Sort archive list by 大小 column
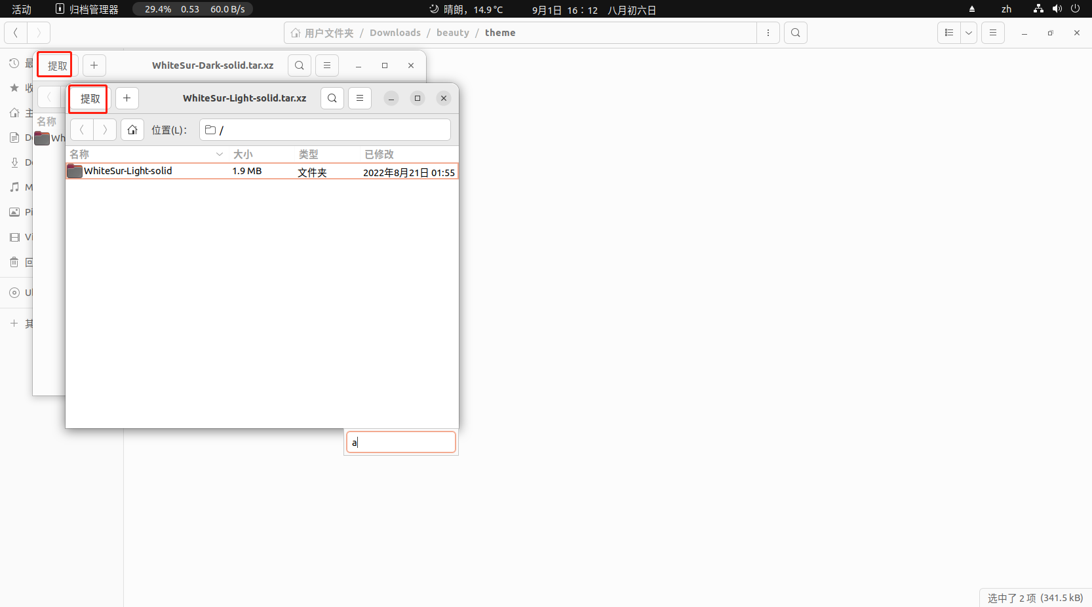The height and width of the screenshot is (607, 1092). [262, 155]
